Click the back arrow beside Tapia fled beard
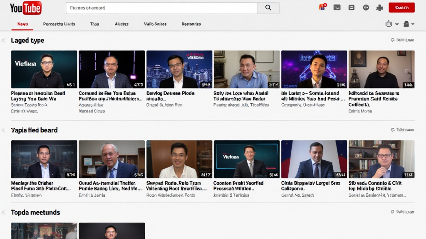426x239 pixels. click(x=3, y=130)
